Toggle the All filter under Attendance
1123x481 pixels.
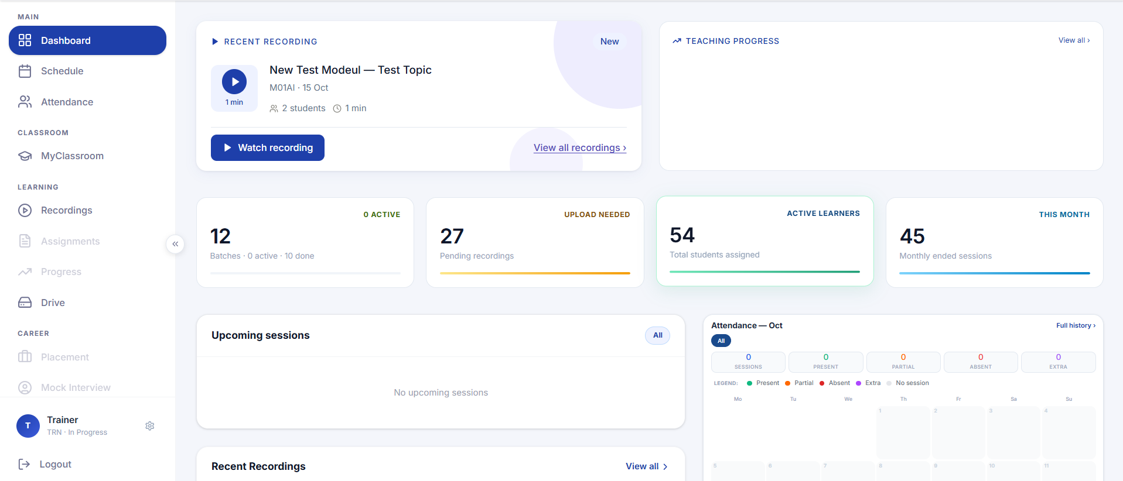[721, 341]
